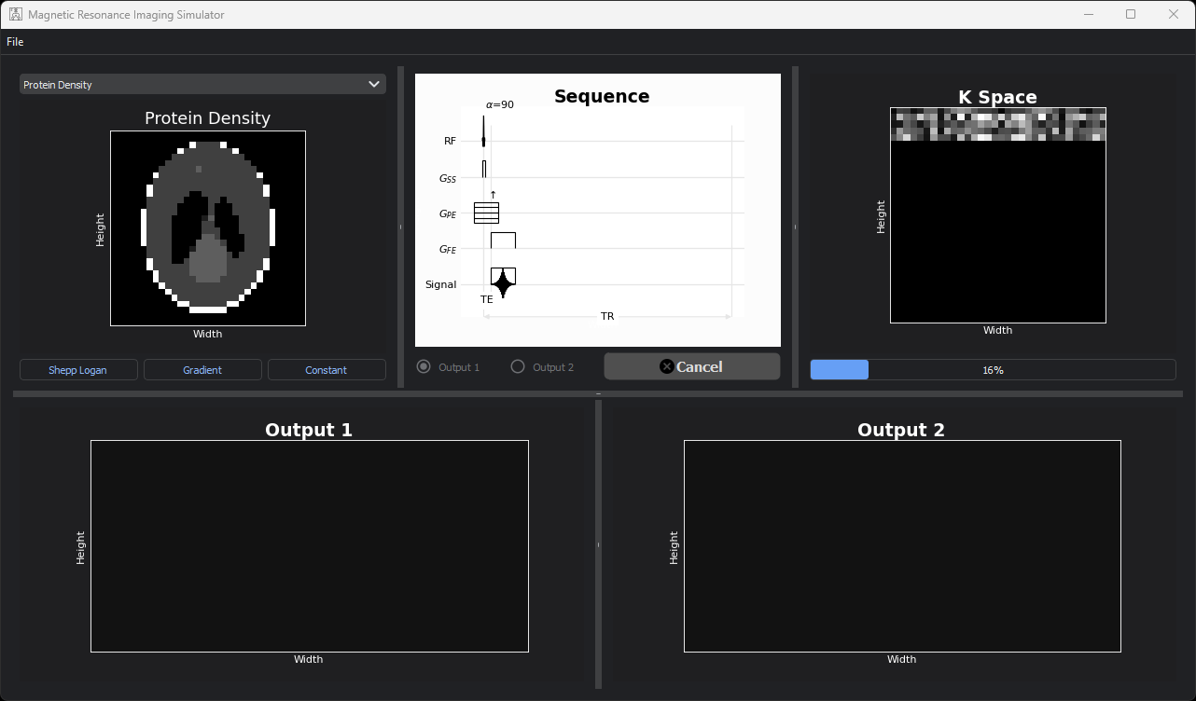Viewport: 1196px width, 701px height.
Task: Click the GPE gradient block in the sequence
Action: coord(486,213)
